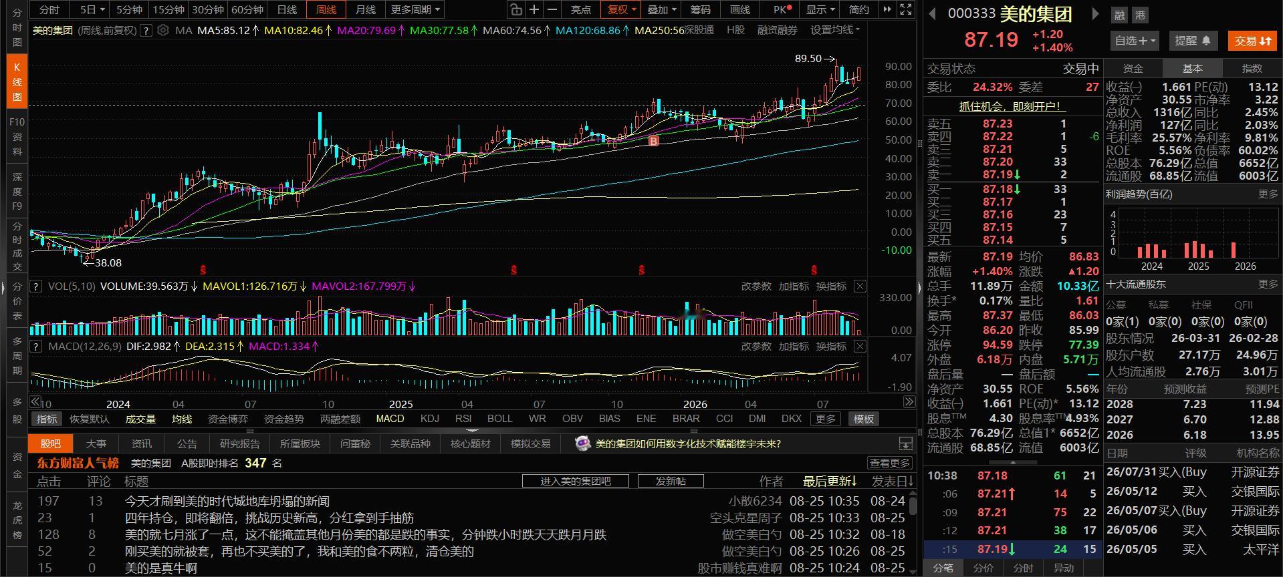Screen dimensions: 1283x577
Task: Open F10资料 in left sidebar
Action: [x=17, y=137]
